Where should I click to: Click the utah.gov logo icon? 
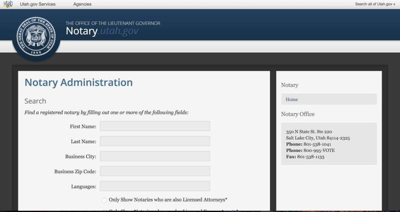point(8,4)
